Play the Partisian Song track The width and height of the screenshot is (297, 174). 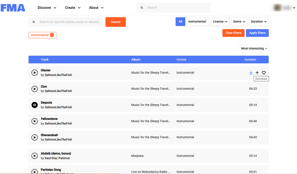pyautogui.click(x=35, y=171)
